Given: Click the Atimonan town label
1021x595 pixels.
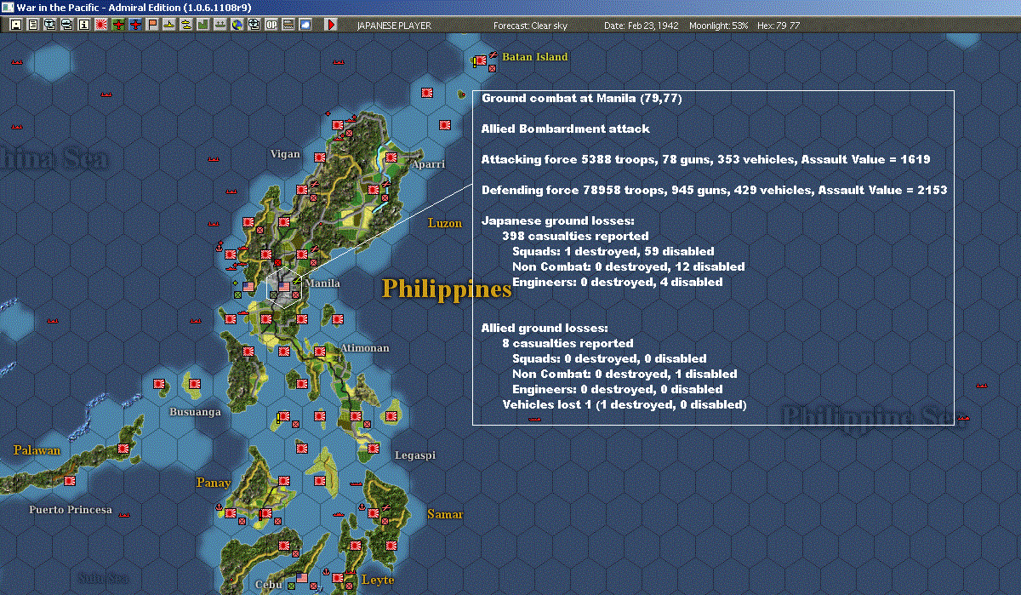Looking at the screenshot, I should pyautogui.click(x=364, y=348).
